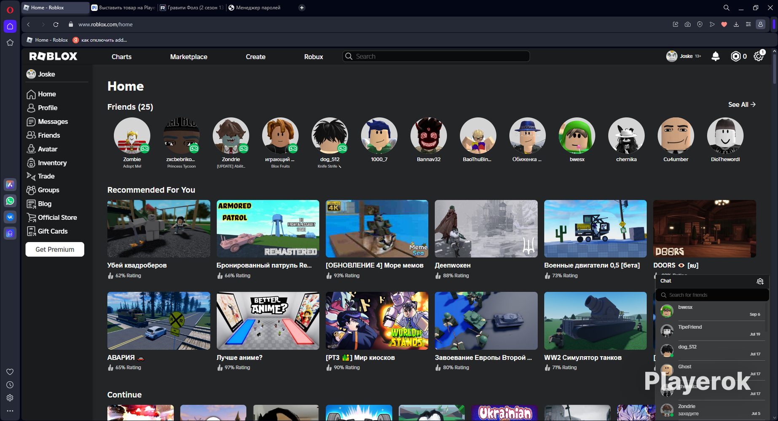This screenshot has width=778, height=421.
Task: Open the Create page
Action: 255,57
